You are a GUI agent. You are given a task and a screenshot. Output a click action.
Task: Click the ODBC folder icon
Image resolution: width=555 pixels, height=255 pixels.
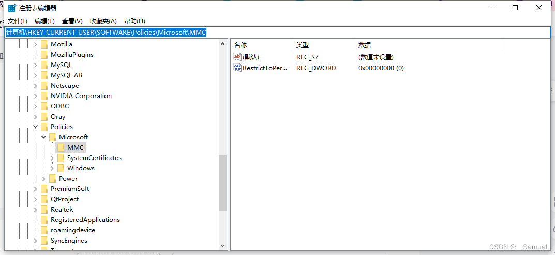coord(44,106)
